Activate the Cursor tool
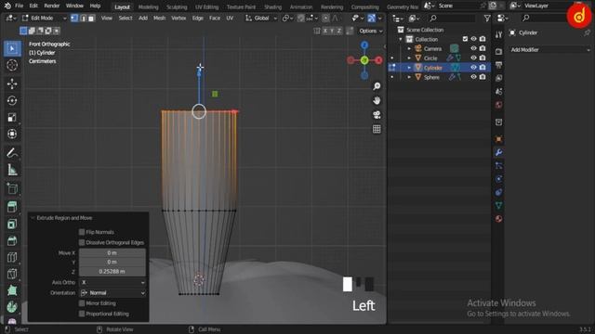The width and height of the screenshot is (595, 334). point(12,65)
